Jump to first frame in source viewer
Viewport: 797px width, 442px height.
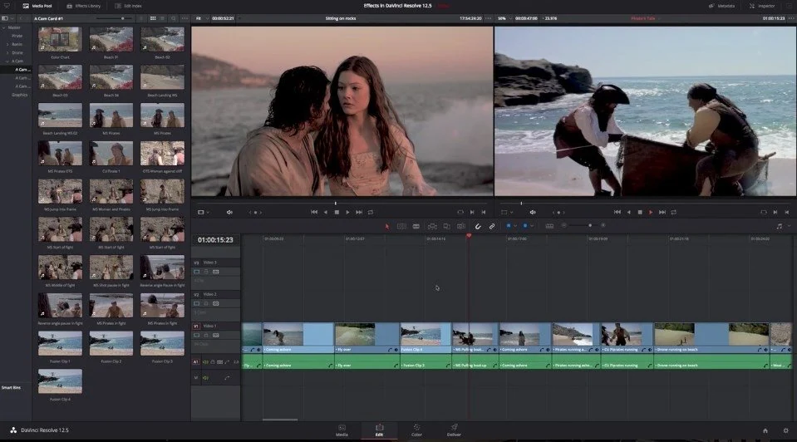pyautogui.click(x=314, y=213)
